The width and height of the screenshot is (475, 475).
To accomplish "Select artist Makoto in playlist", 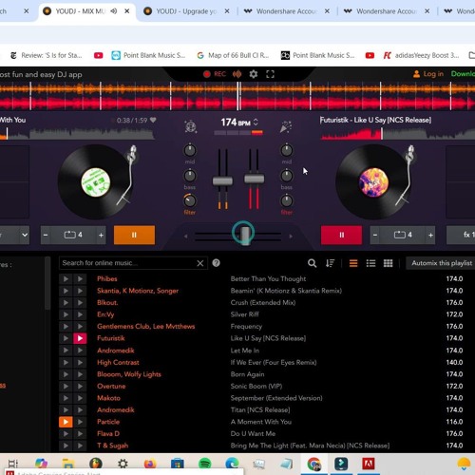I will click(x=108, y=398).
